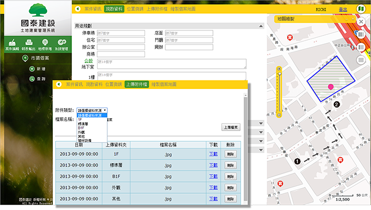Image resolution: width=371 pixels, height=210 pixels.
Task: Click the 新增 plus icon in sidebar
Action: [x=32, y=69]
